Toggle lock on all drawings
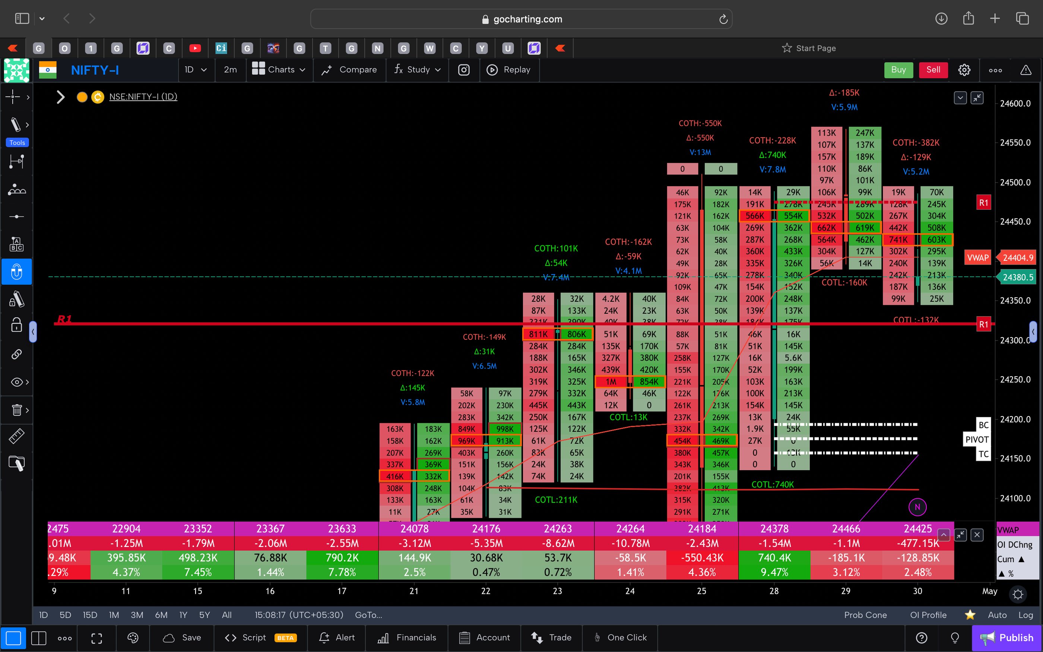Image resolution: width=1043 pixels, height=652 pixels. pos(16,325)
